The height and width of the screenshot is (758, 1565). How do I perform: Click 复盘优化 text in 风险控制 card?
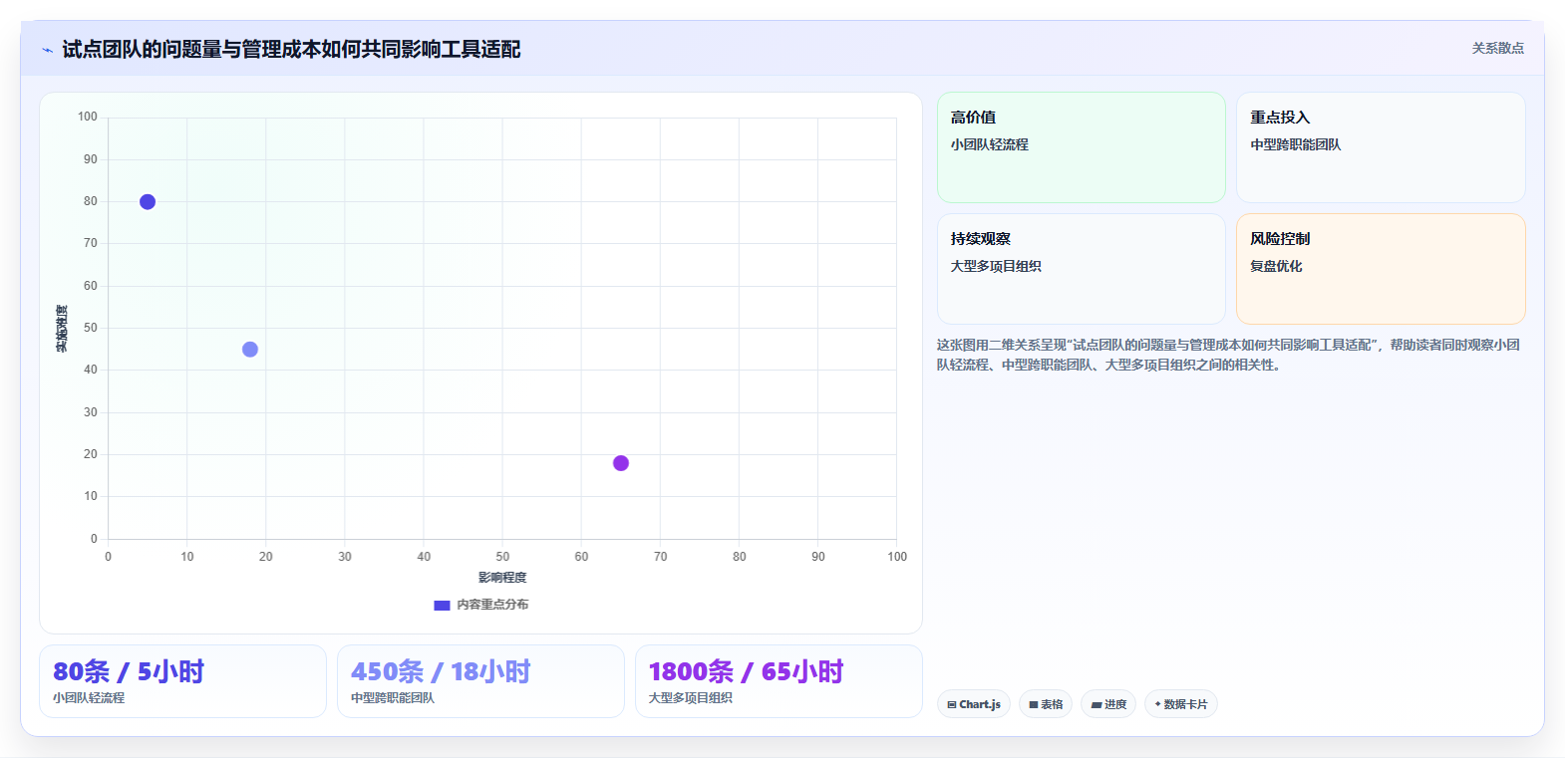(1276, 266)
